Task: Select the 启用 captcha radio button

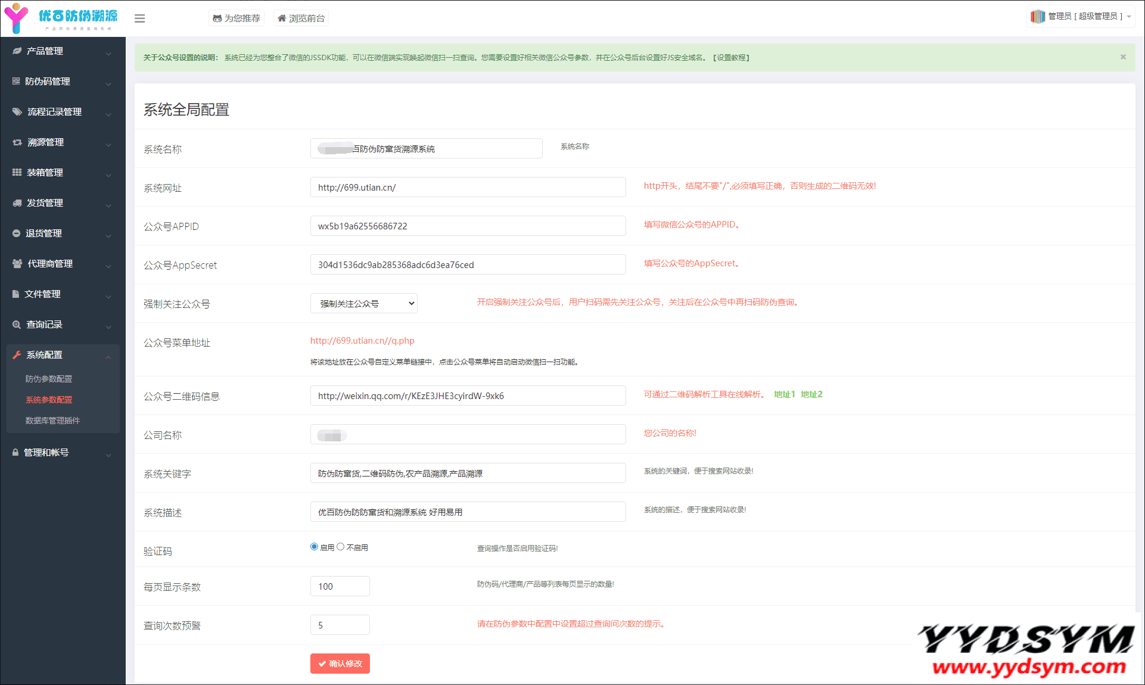Action: (x=314, y=547)
